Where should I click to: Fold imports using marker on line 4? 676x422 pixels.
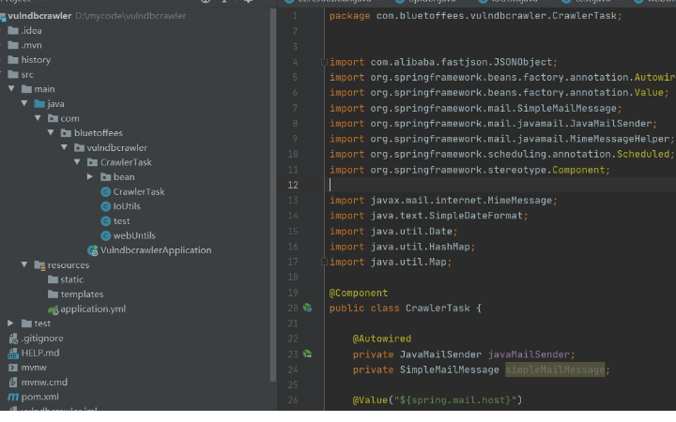pos(324,62)
